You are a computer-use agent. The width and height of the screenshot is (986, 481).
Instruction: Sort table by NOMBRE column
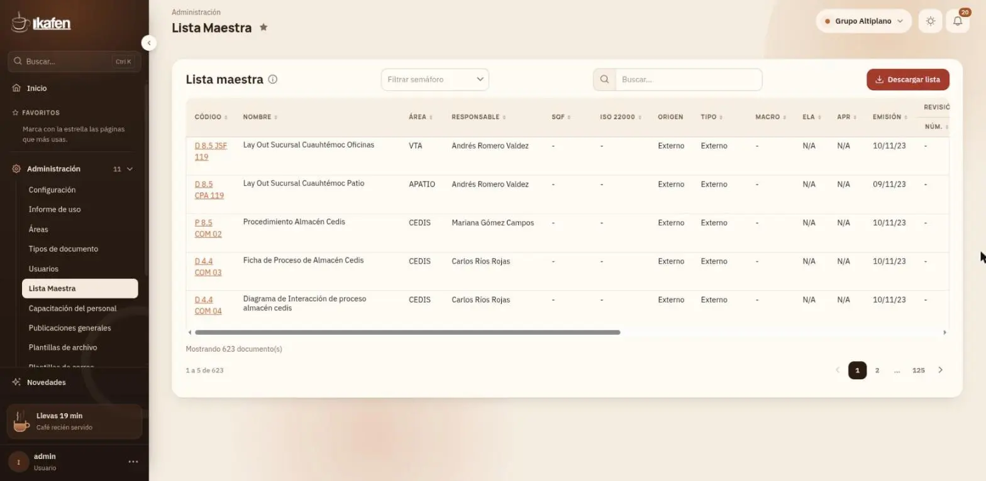point(260,117)
